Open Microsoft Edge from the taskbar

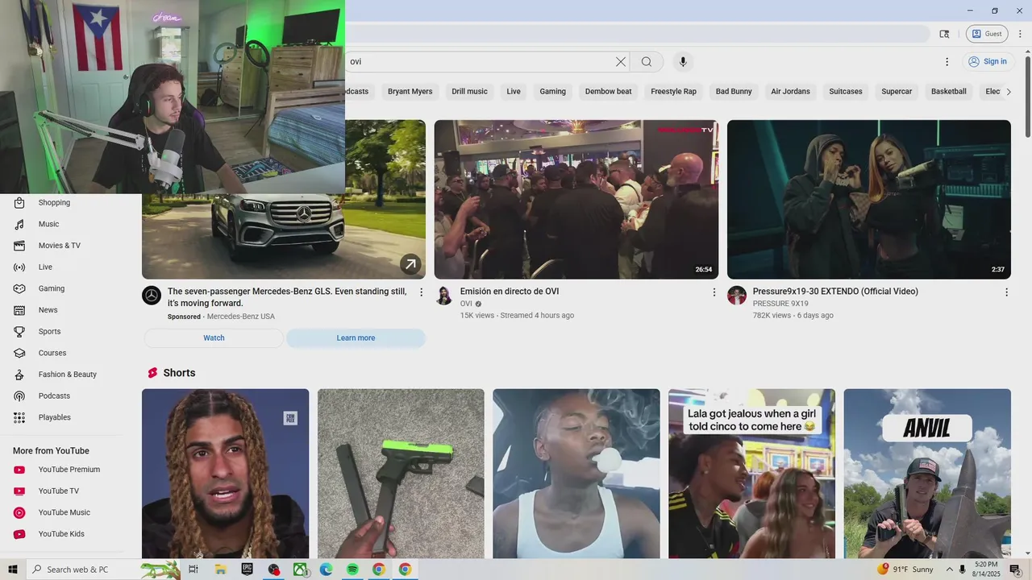point(326,570)
